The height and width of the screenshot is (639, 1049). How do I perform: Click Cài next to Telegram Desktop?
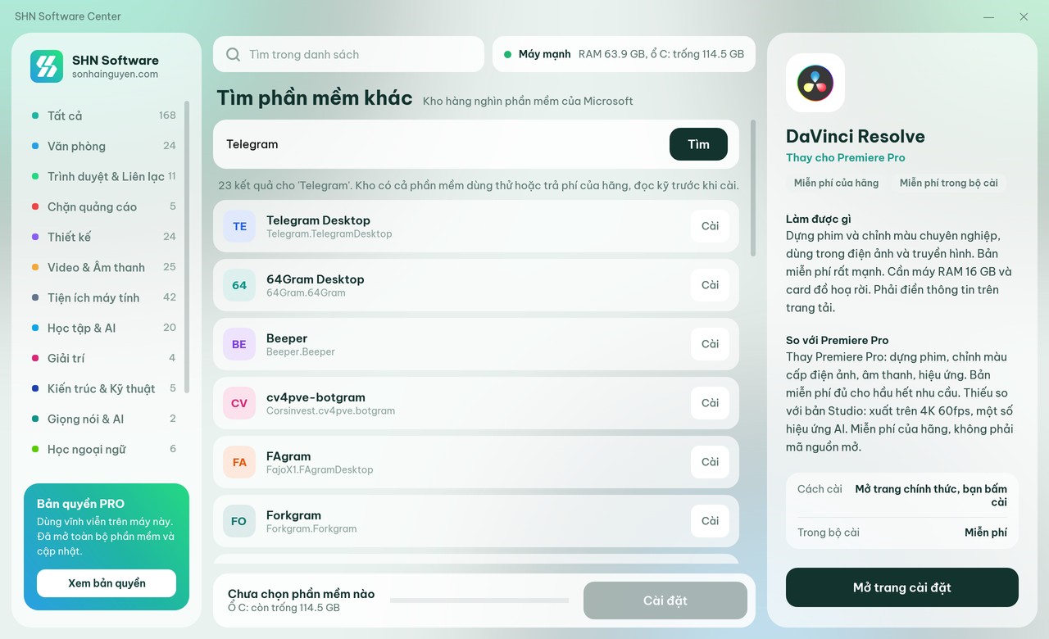(x=710, y=226)
